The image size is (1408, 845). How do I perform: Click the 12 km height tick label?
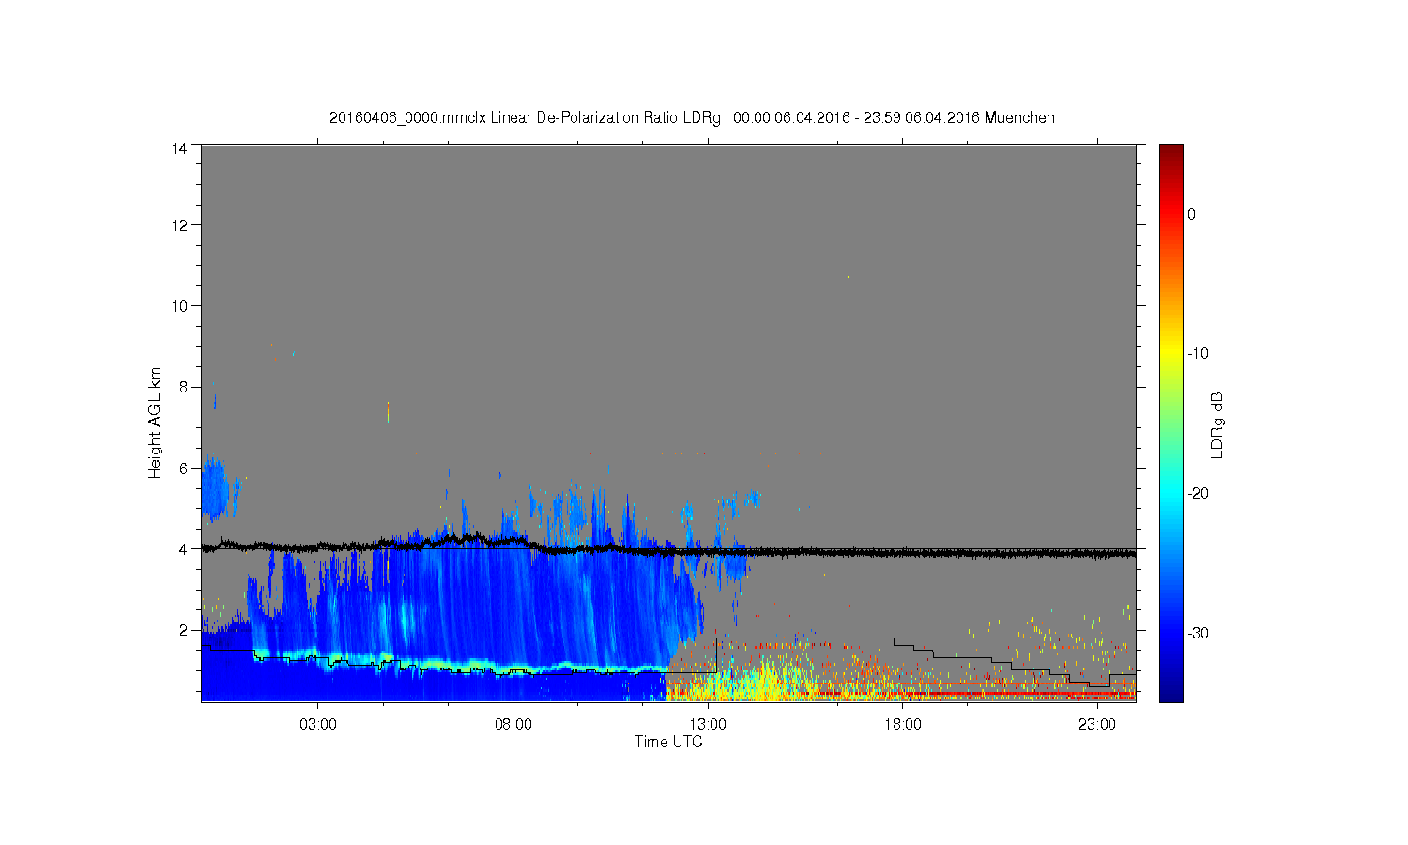pyautogui.click(x=179, y=225)
